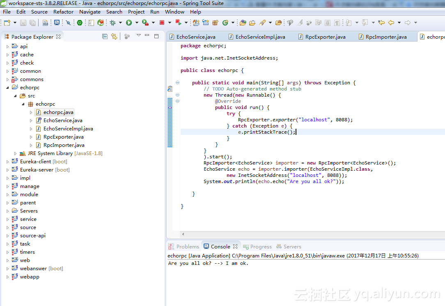Collapse the run() method fold marker
The height and width of the screenshot is (306, 445).
[x=177, y=101]
